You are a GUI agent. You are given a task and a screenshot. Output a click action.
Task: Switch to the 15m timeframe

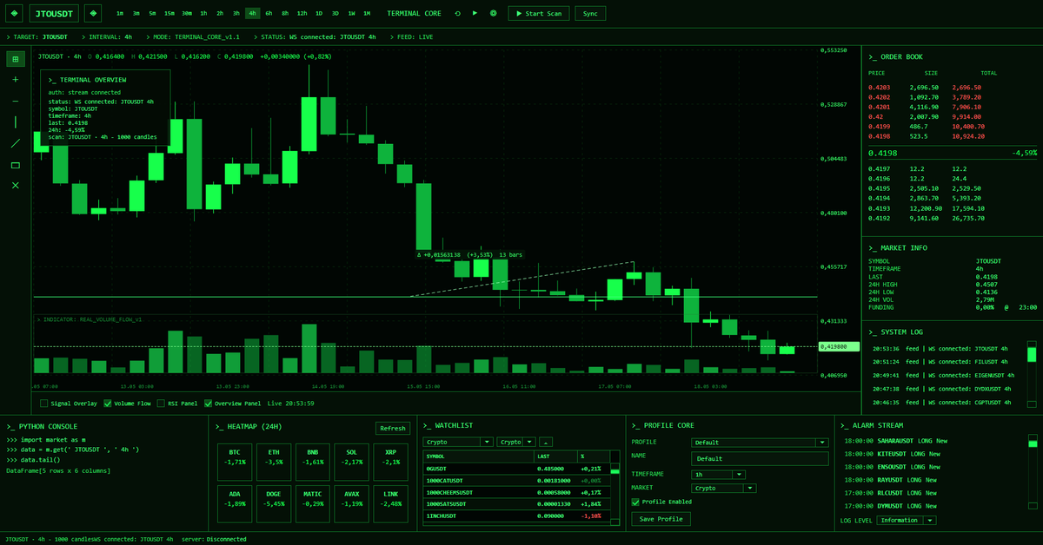point(169,14)
